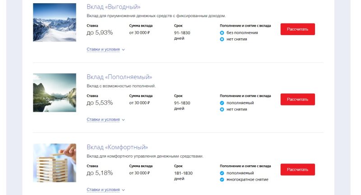Click the checkmark icon beside «пополняемый» in Комфортный
This screenshot has width=361, height=195.
point(222,173)
